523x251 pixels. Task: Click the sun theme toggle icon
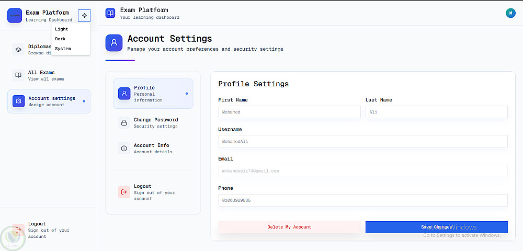pos(84,16)
